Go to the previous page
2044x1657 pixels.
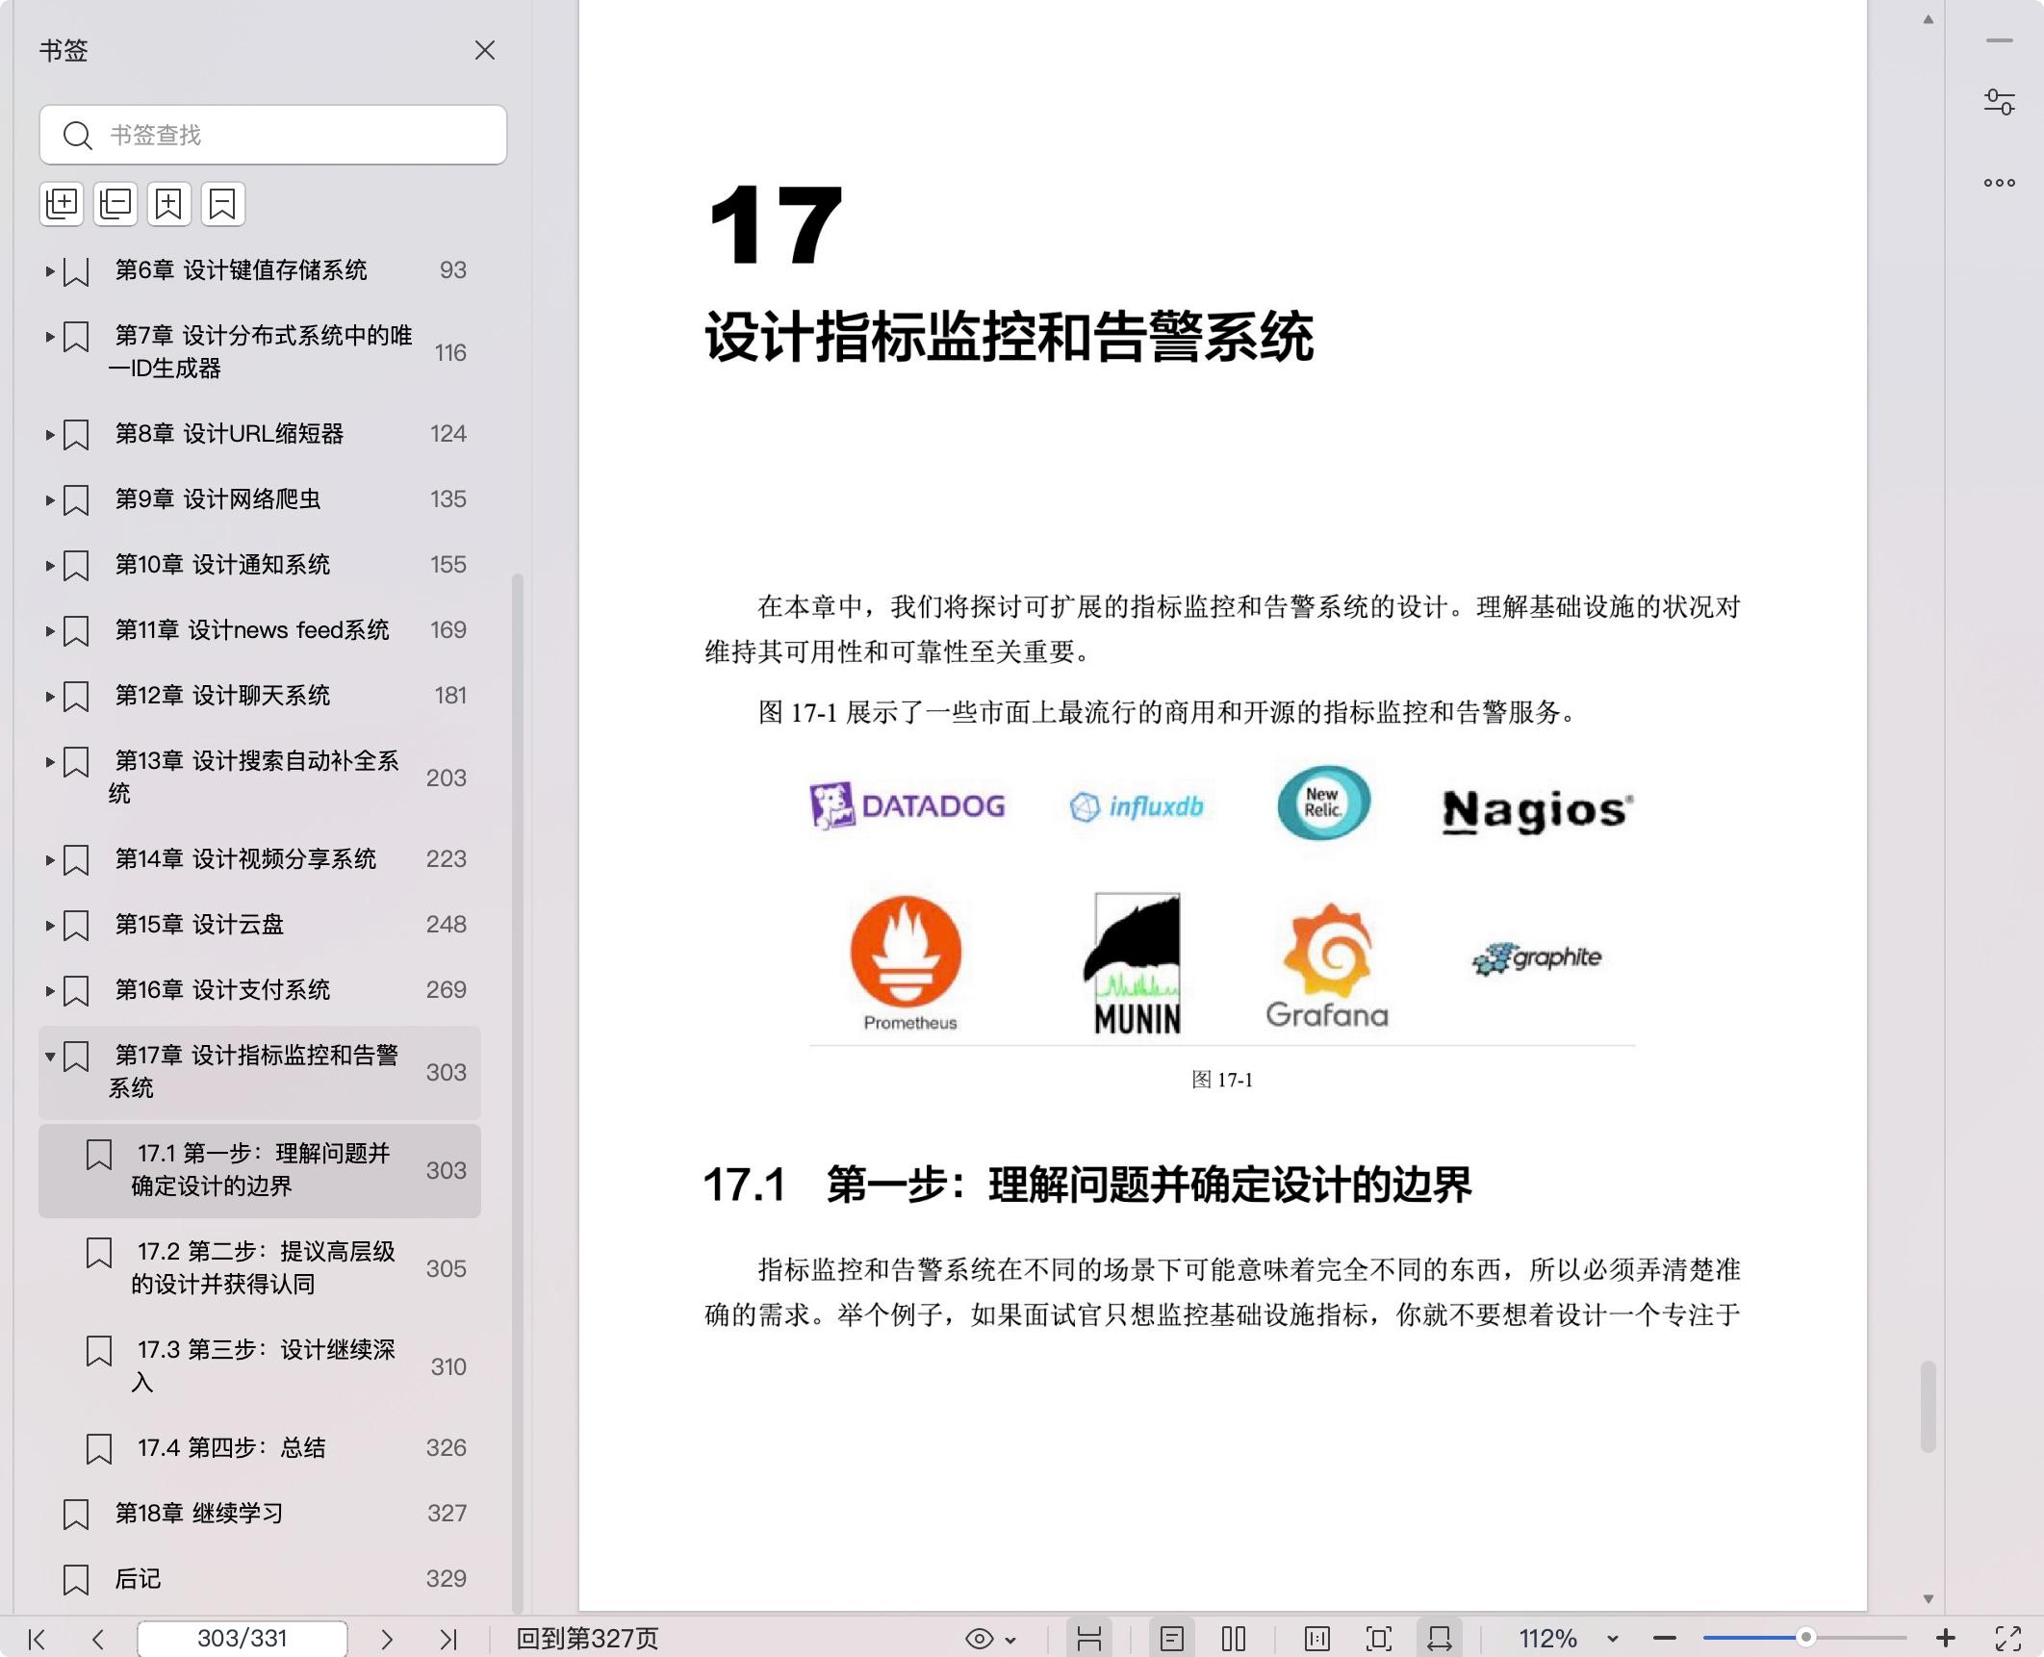[97, 1639]
